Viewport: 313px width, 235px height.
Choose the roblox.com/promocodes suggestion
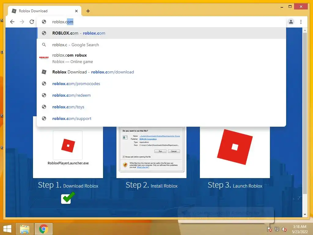(x=161, y=84)
